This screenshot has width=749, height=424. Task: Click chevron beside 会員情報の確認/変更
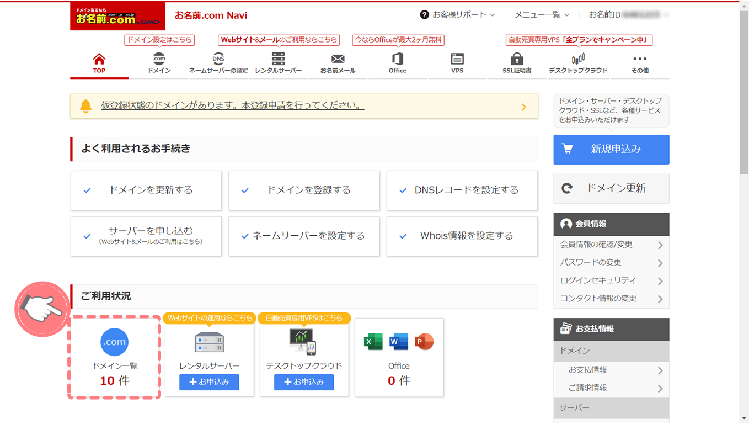click(x=660, y=245)
